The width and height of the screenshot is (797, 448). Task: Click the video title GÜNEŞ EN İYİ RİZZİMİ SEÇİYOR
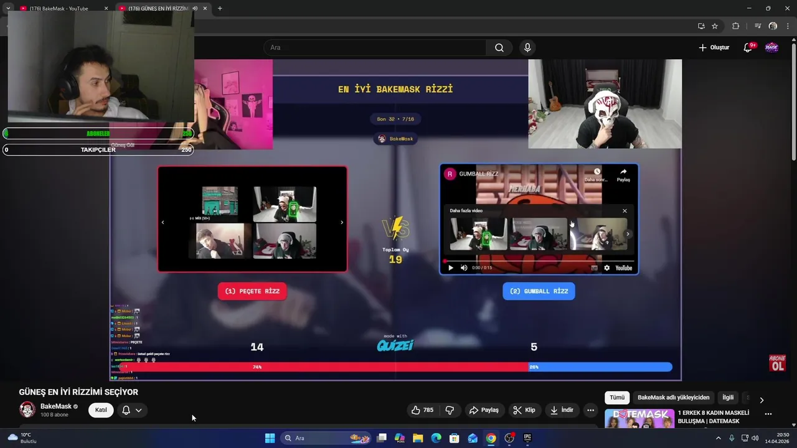click(x=78, y=392)
